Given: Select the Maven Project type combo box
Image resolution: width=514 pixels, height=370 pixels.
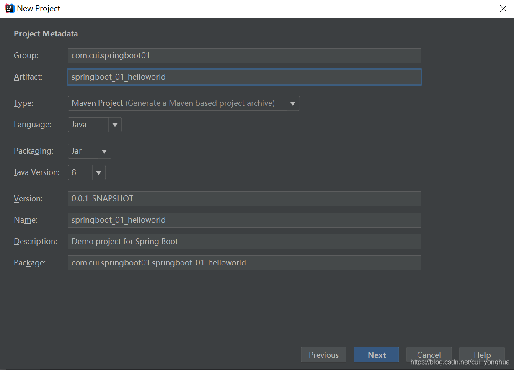Looking at the screenshot, I should 177,103.
